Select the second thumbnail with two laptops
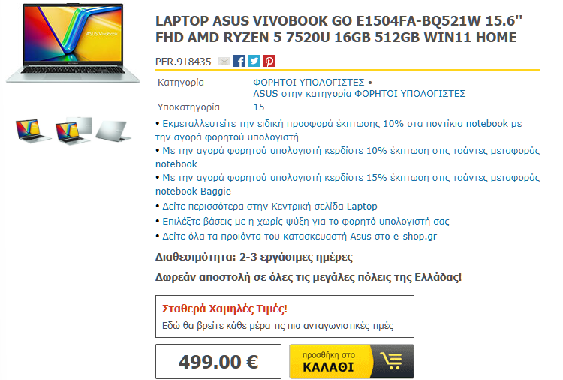 pos(74,131)
